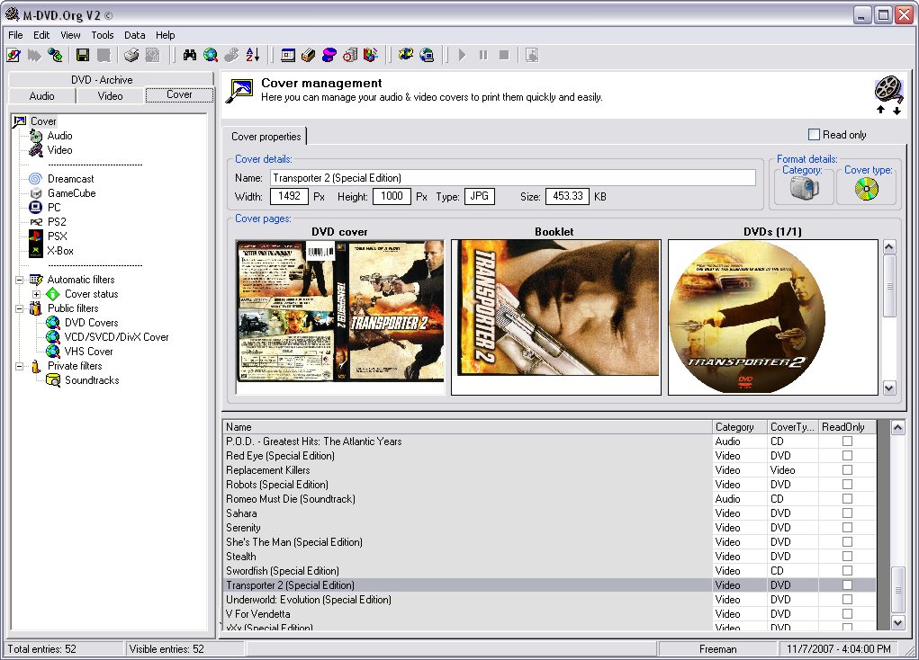The width and height of the screenshot is (919, 660).
Task: Check ReadOnly for Transporter 2 row
Action: (x=847, y=585)
